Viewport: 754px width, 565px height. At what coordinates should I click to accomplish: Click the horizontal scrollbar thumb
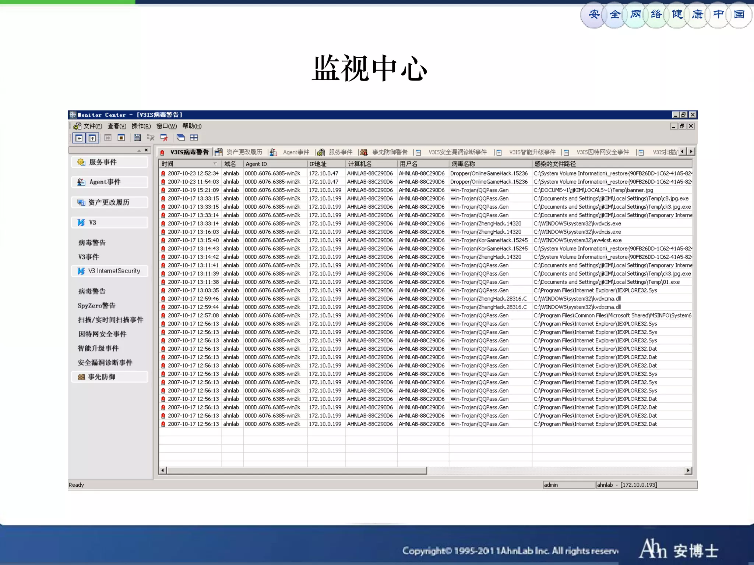tap(296, 470)
